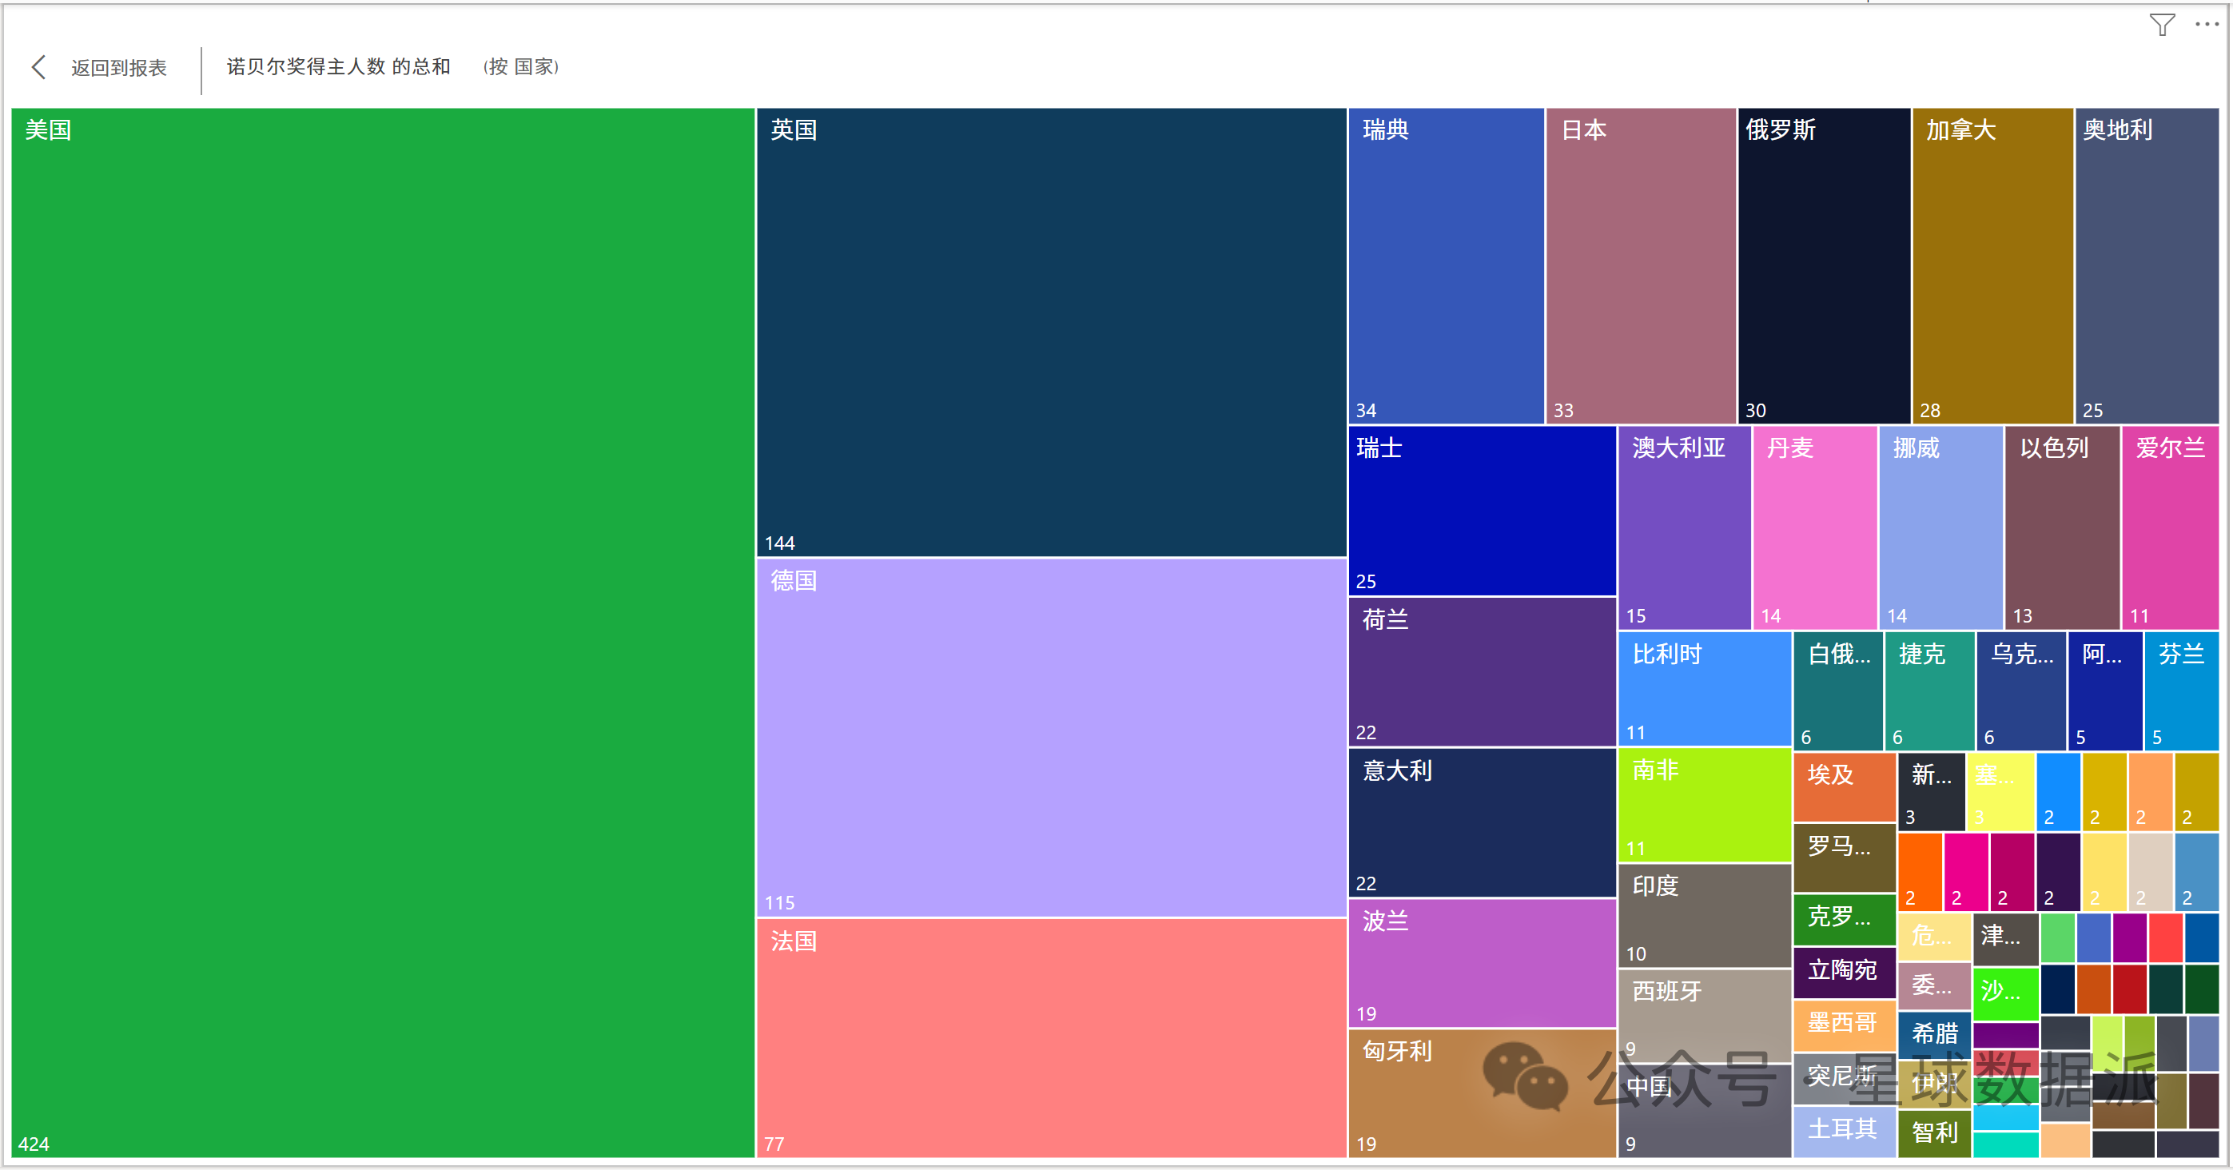
Task: Click the 诺贝尔奖得主人数 的总和 title
Action: [338, 67]
